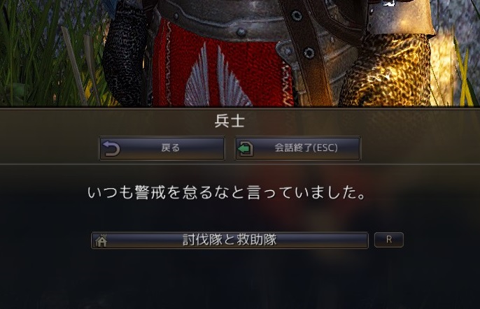Click the empty dark dialogue panel below options
This screenshot has width=480, height=309.
[240, 278]
